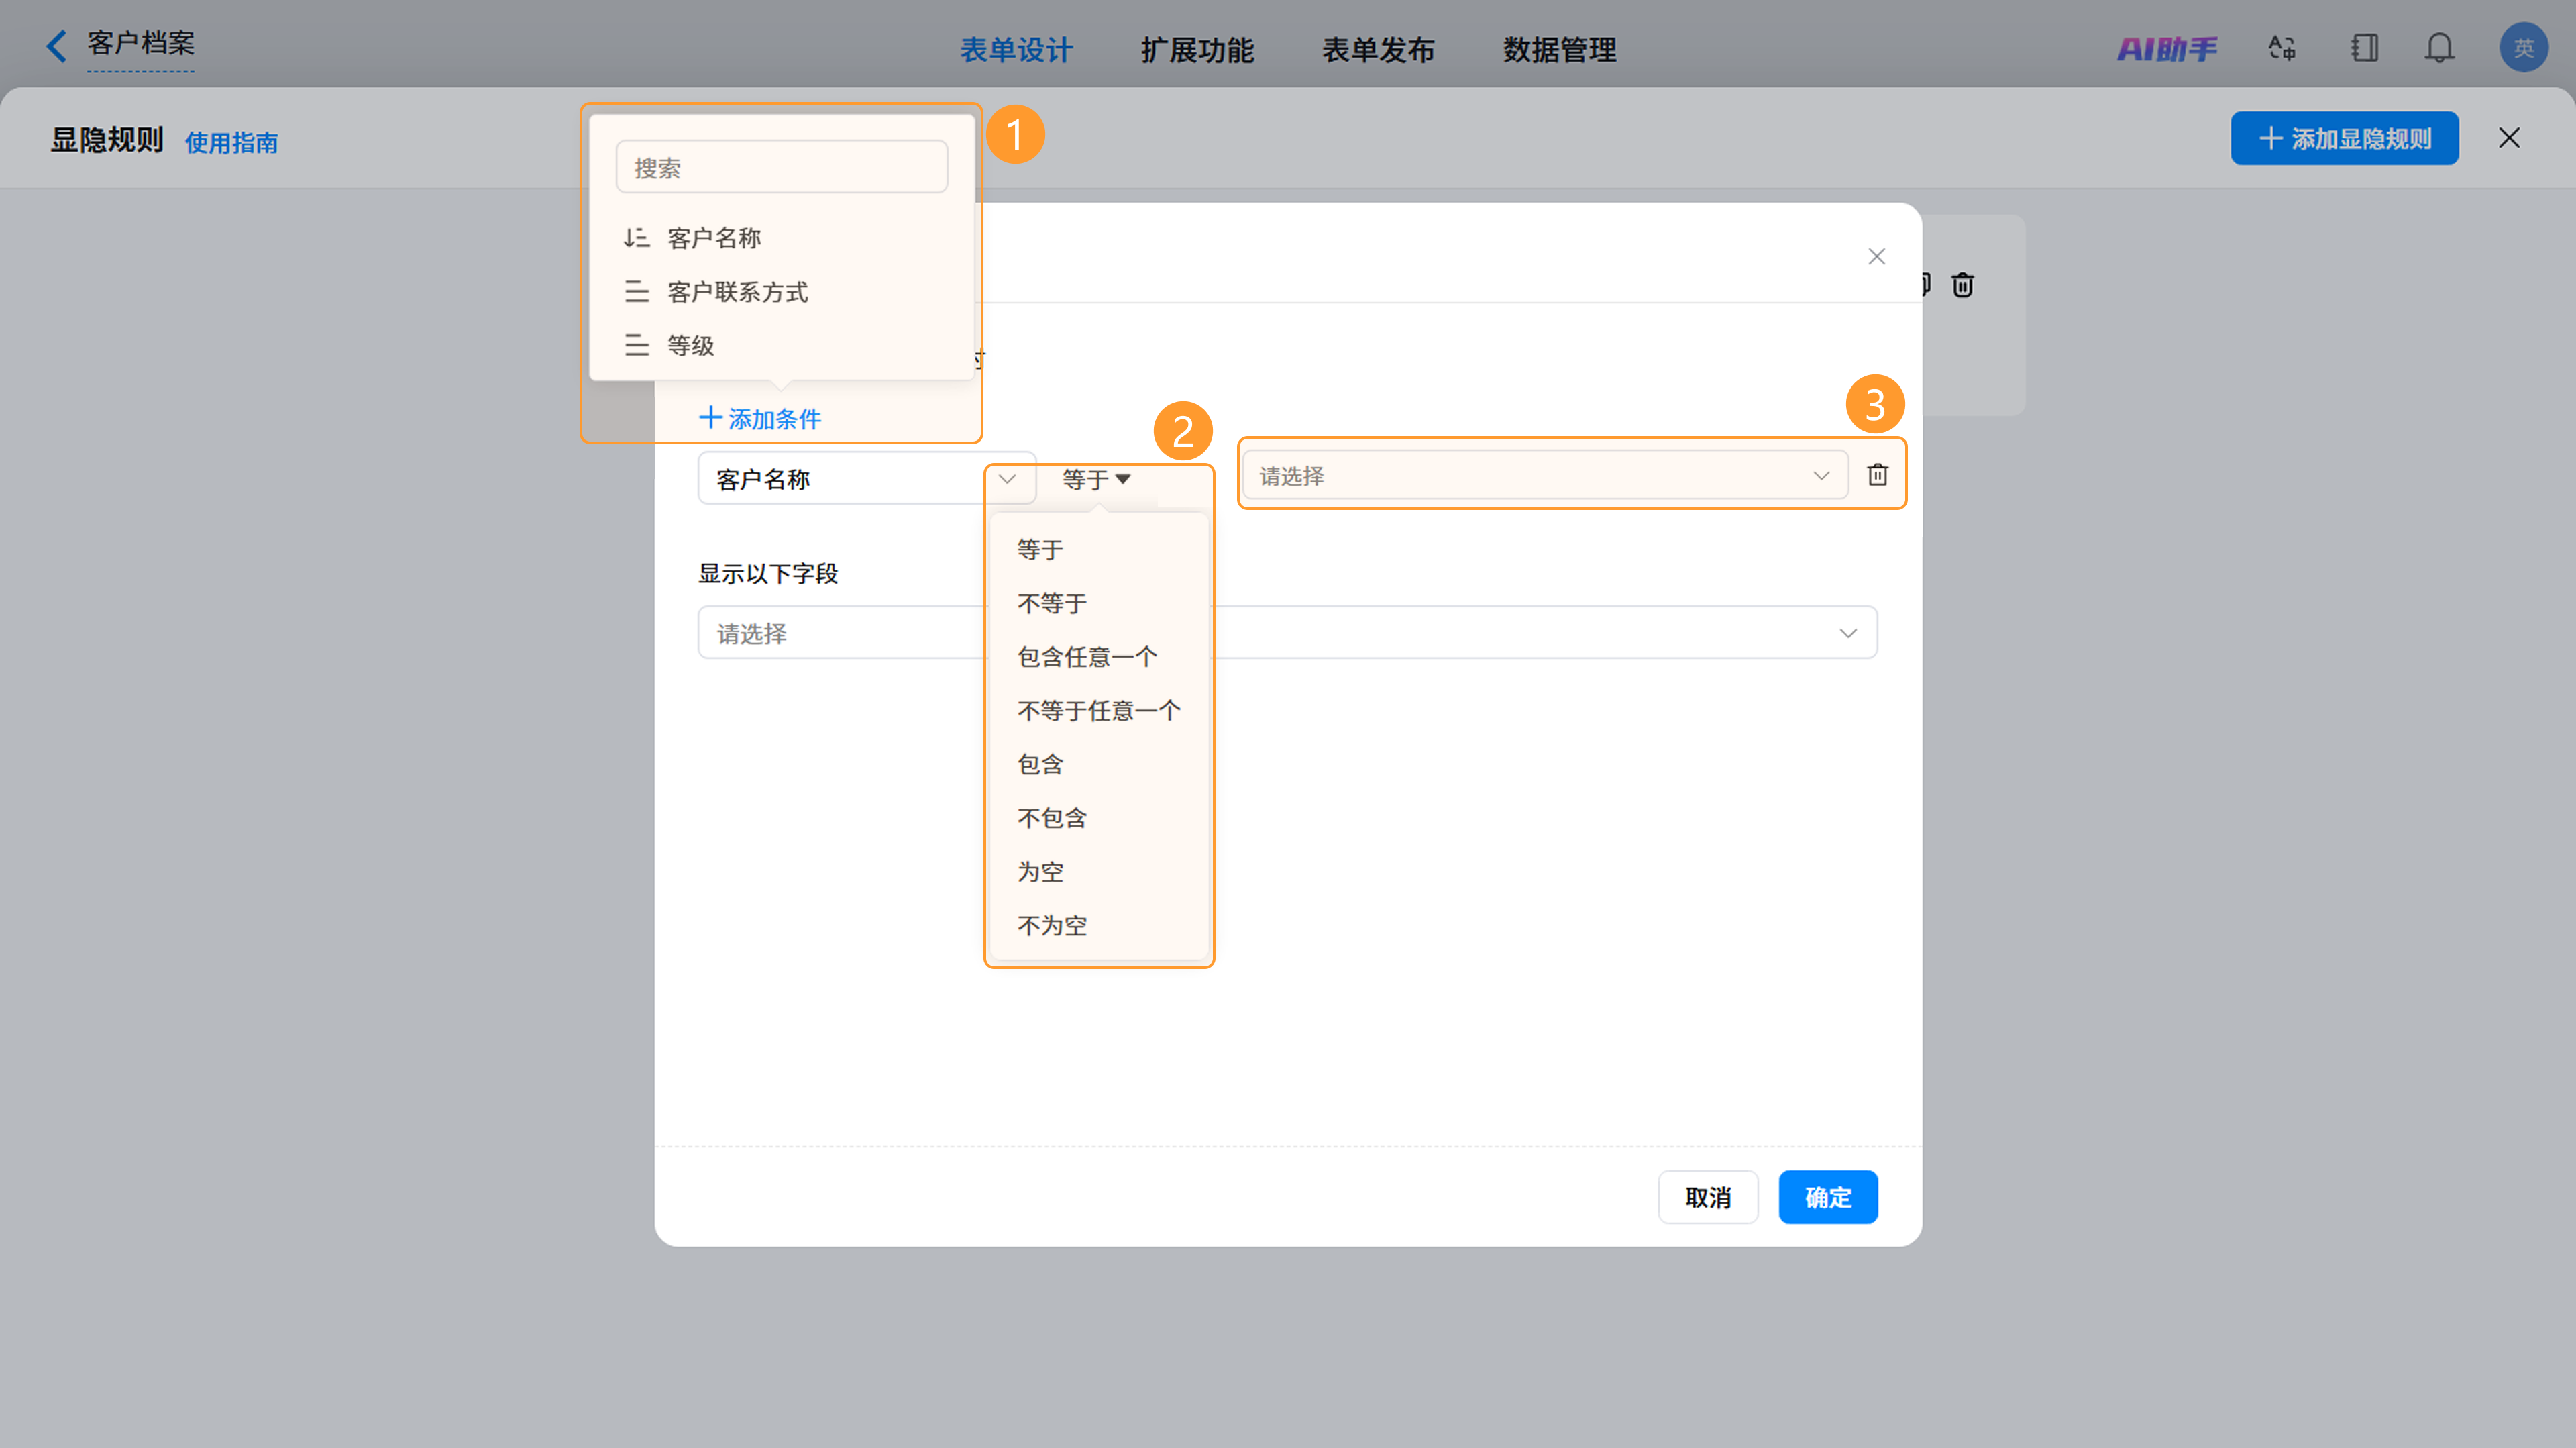This screenshot has width=2576, height=1448.
Task: Close the 显隐规则 panel
Action: pyautogui.click(x=2509, y=138)
